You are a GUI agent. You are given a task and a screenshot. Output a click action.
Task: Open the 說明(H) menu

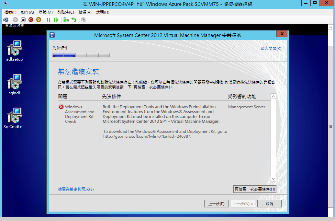103,12
